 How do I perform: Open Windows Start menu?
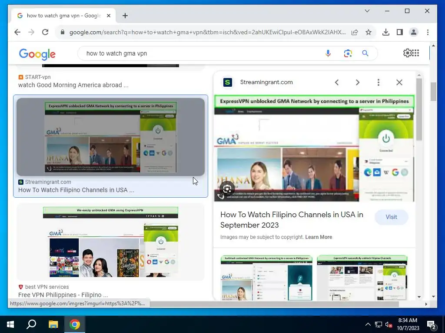coord(10,324)
